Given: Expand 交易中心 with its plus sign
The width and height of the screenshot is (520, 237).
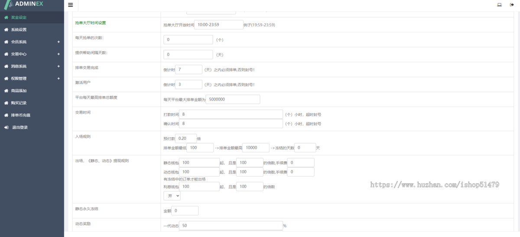Looking at the screenshot, I should 58,54.
